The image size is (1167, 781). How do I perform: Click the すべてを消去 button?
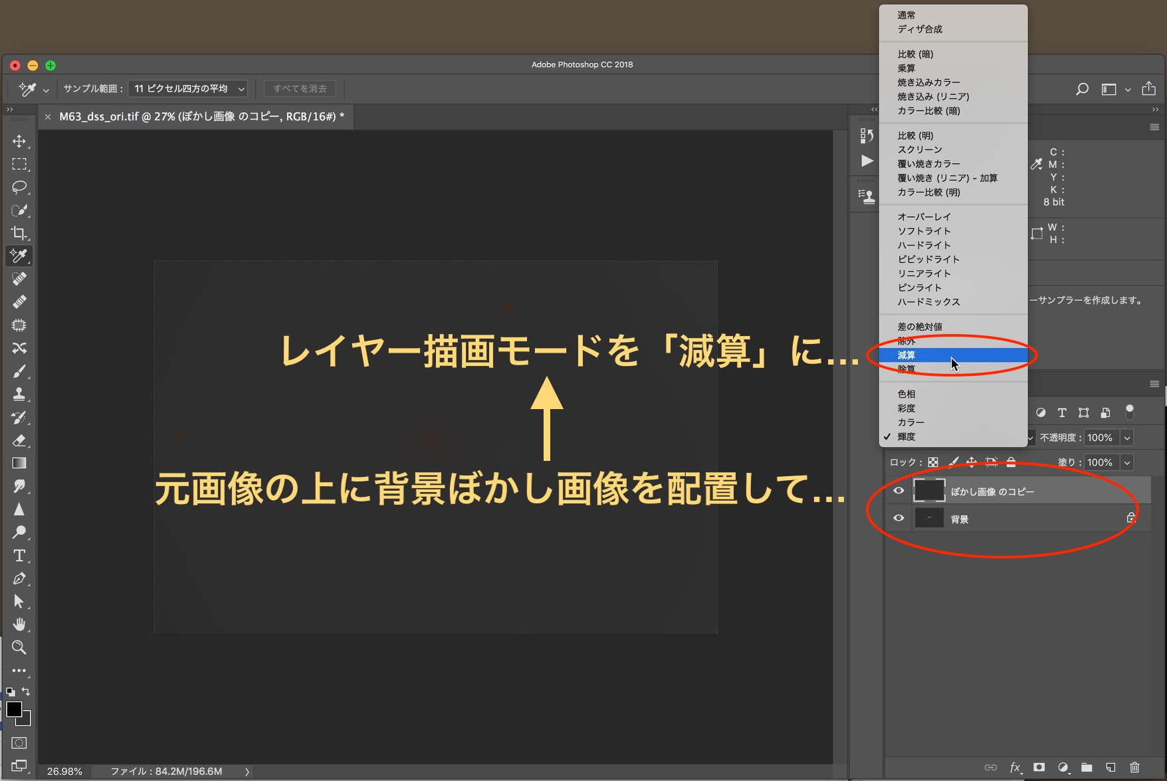pos(300,88)
